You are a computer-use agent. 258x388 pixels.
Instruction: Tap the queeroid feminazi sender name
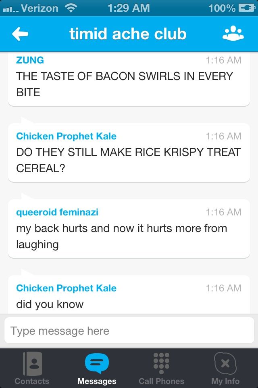(57, 212)
